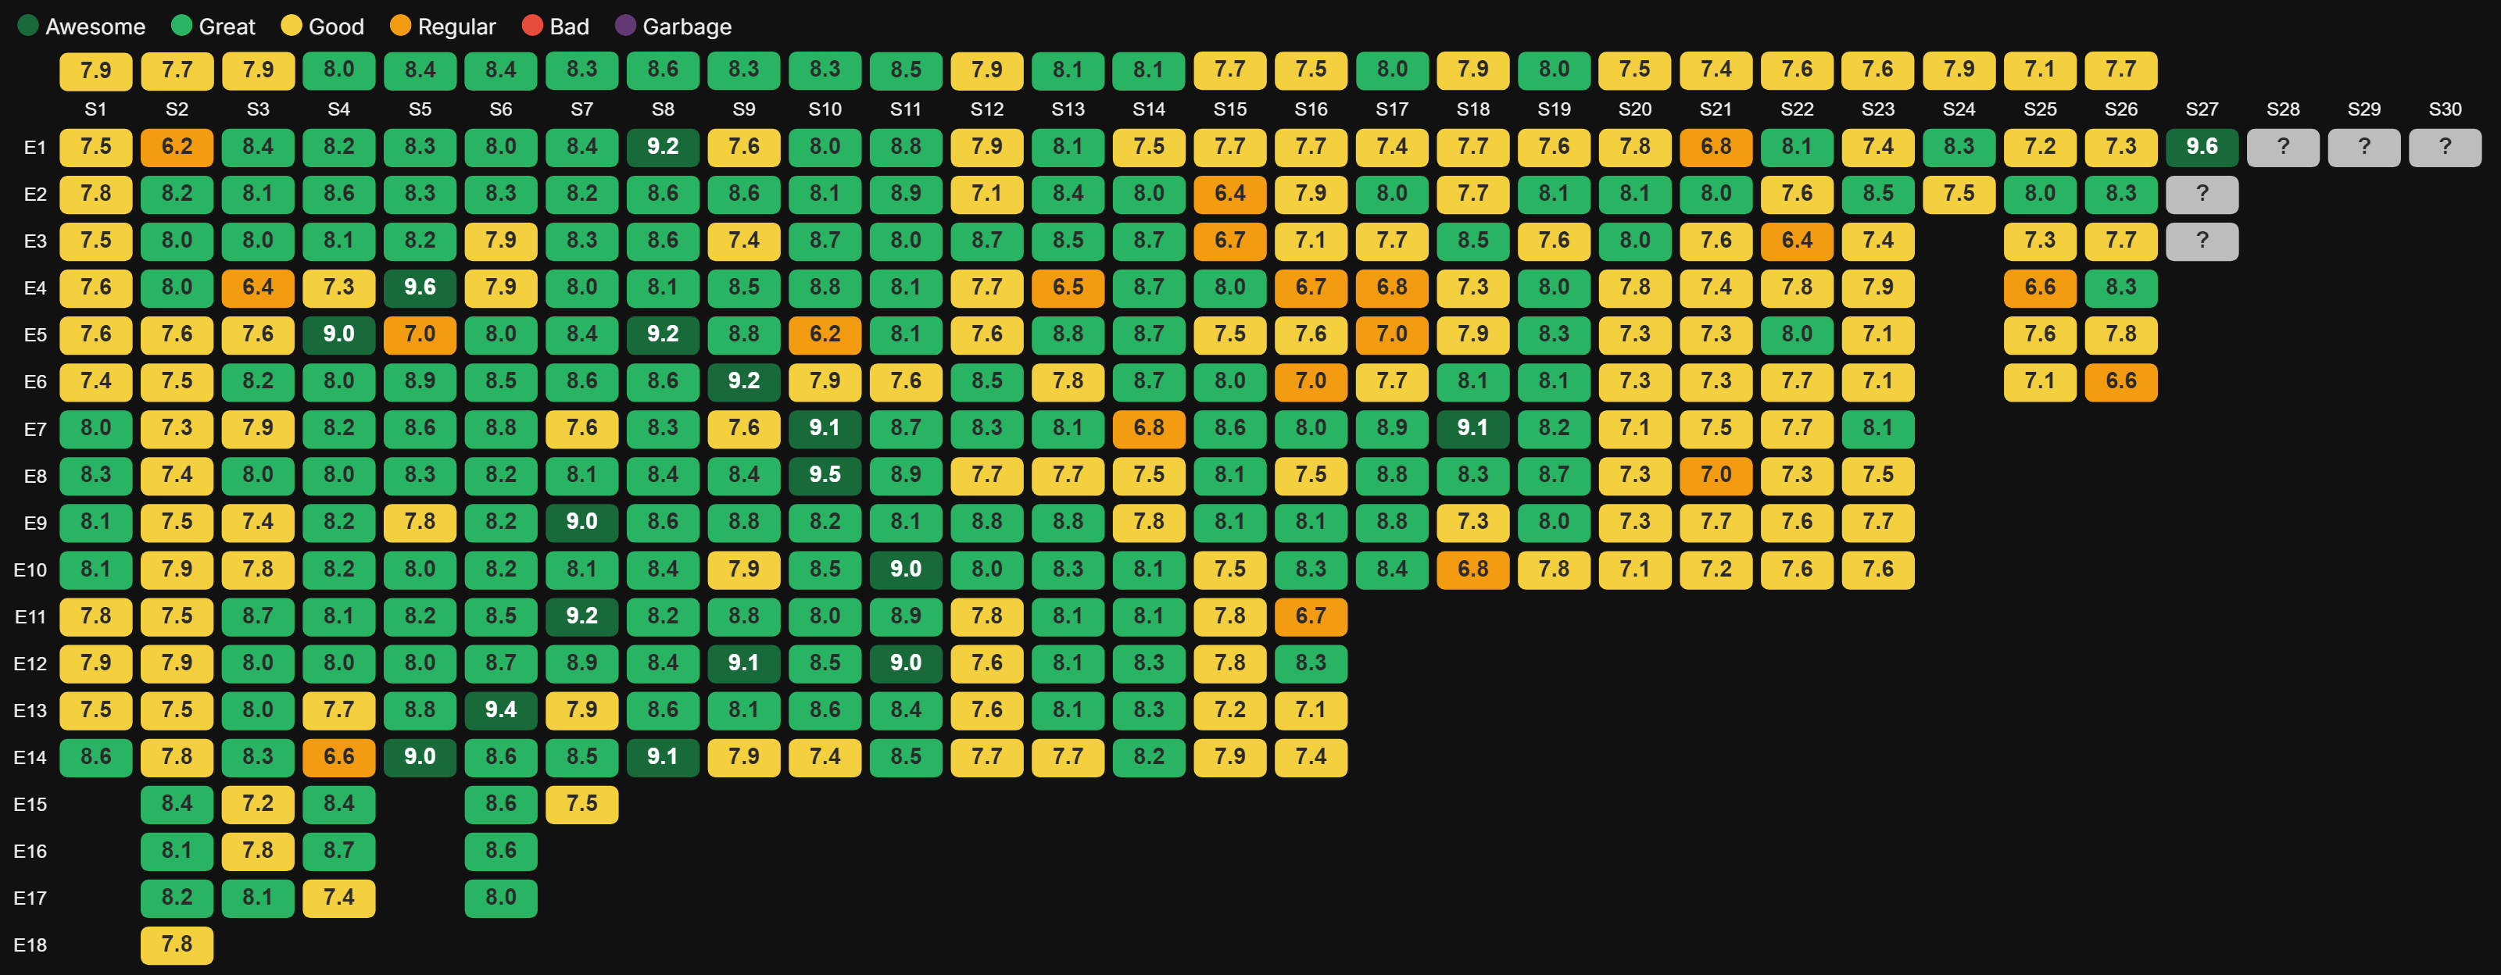2501x975 pixels.
Task: Open the S27 season column header
Action: 2202,109
